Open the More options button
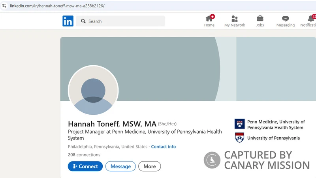The image size is (316, 178). click(150, 166)
